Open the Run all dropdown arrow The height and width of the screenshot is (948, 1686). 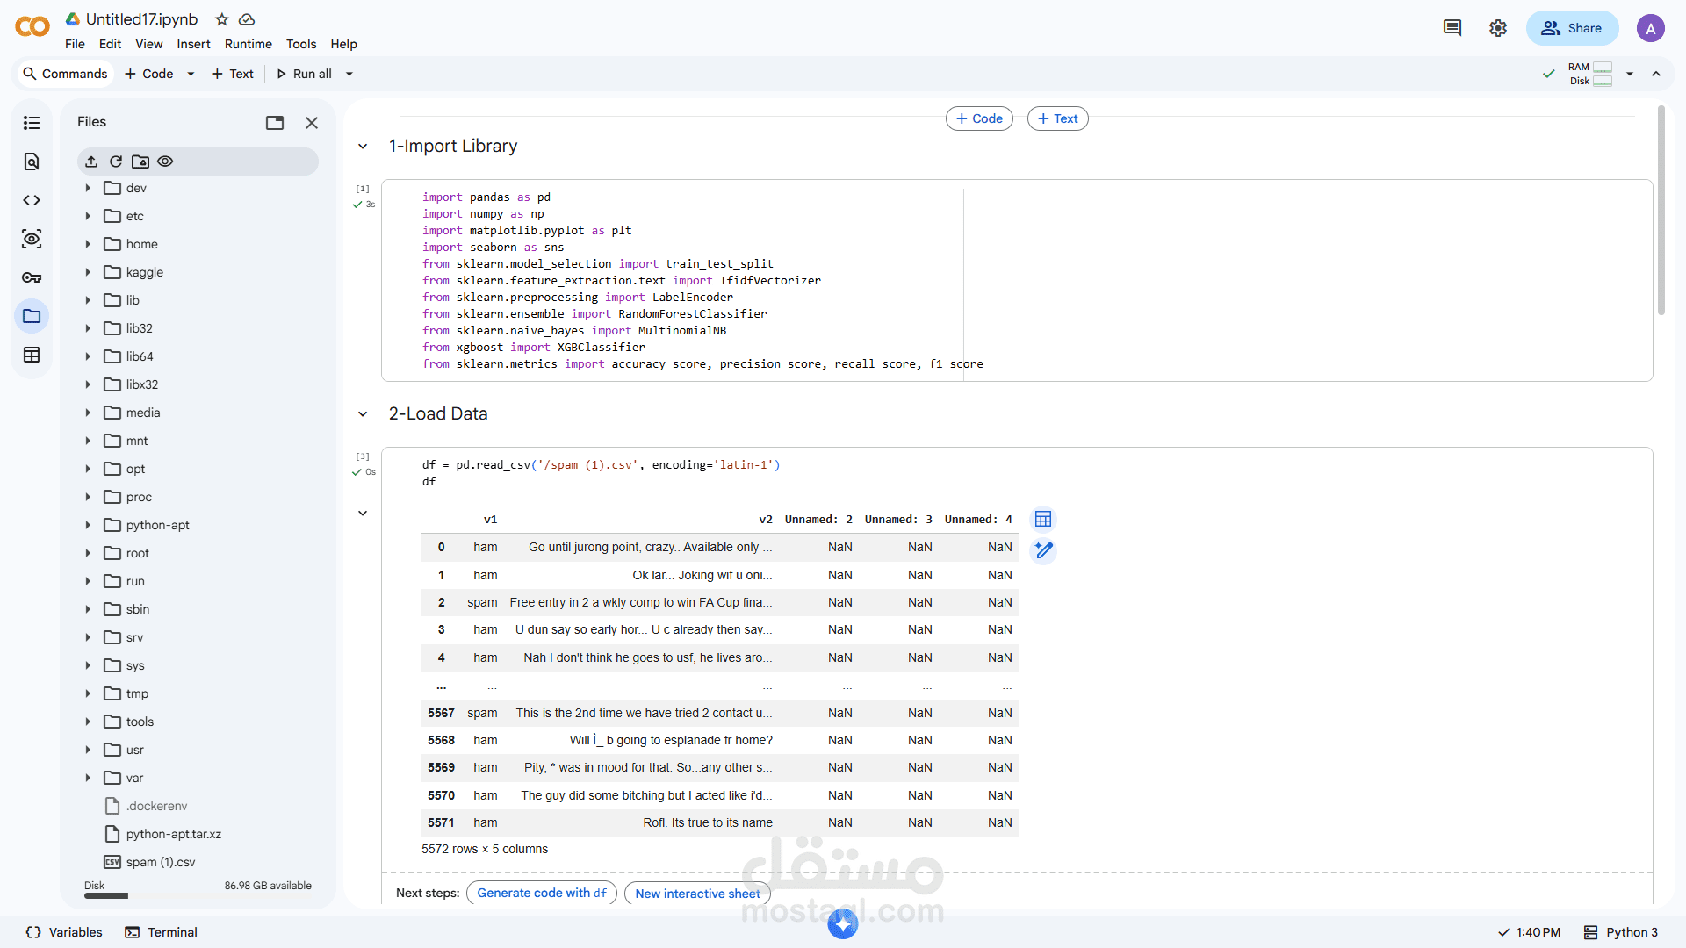pos(349,74)
